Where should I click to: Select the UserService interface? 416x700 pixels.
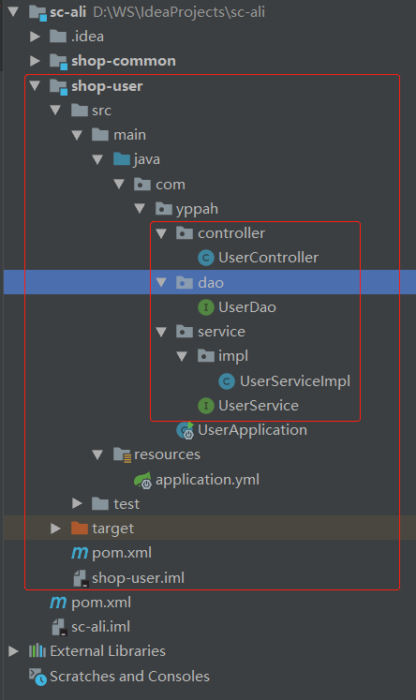pos(258,406)
